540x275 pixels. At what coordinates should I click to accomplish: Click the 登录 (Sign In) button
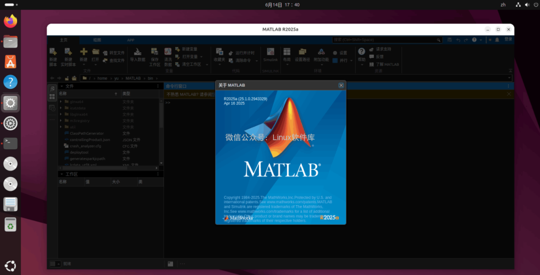pos(508,39)
